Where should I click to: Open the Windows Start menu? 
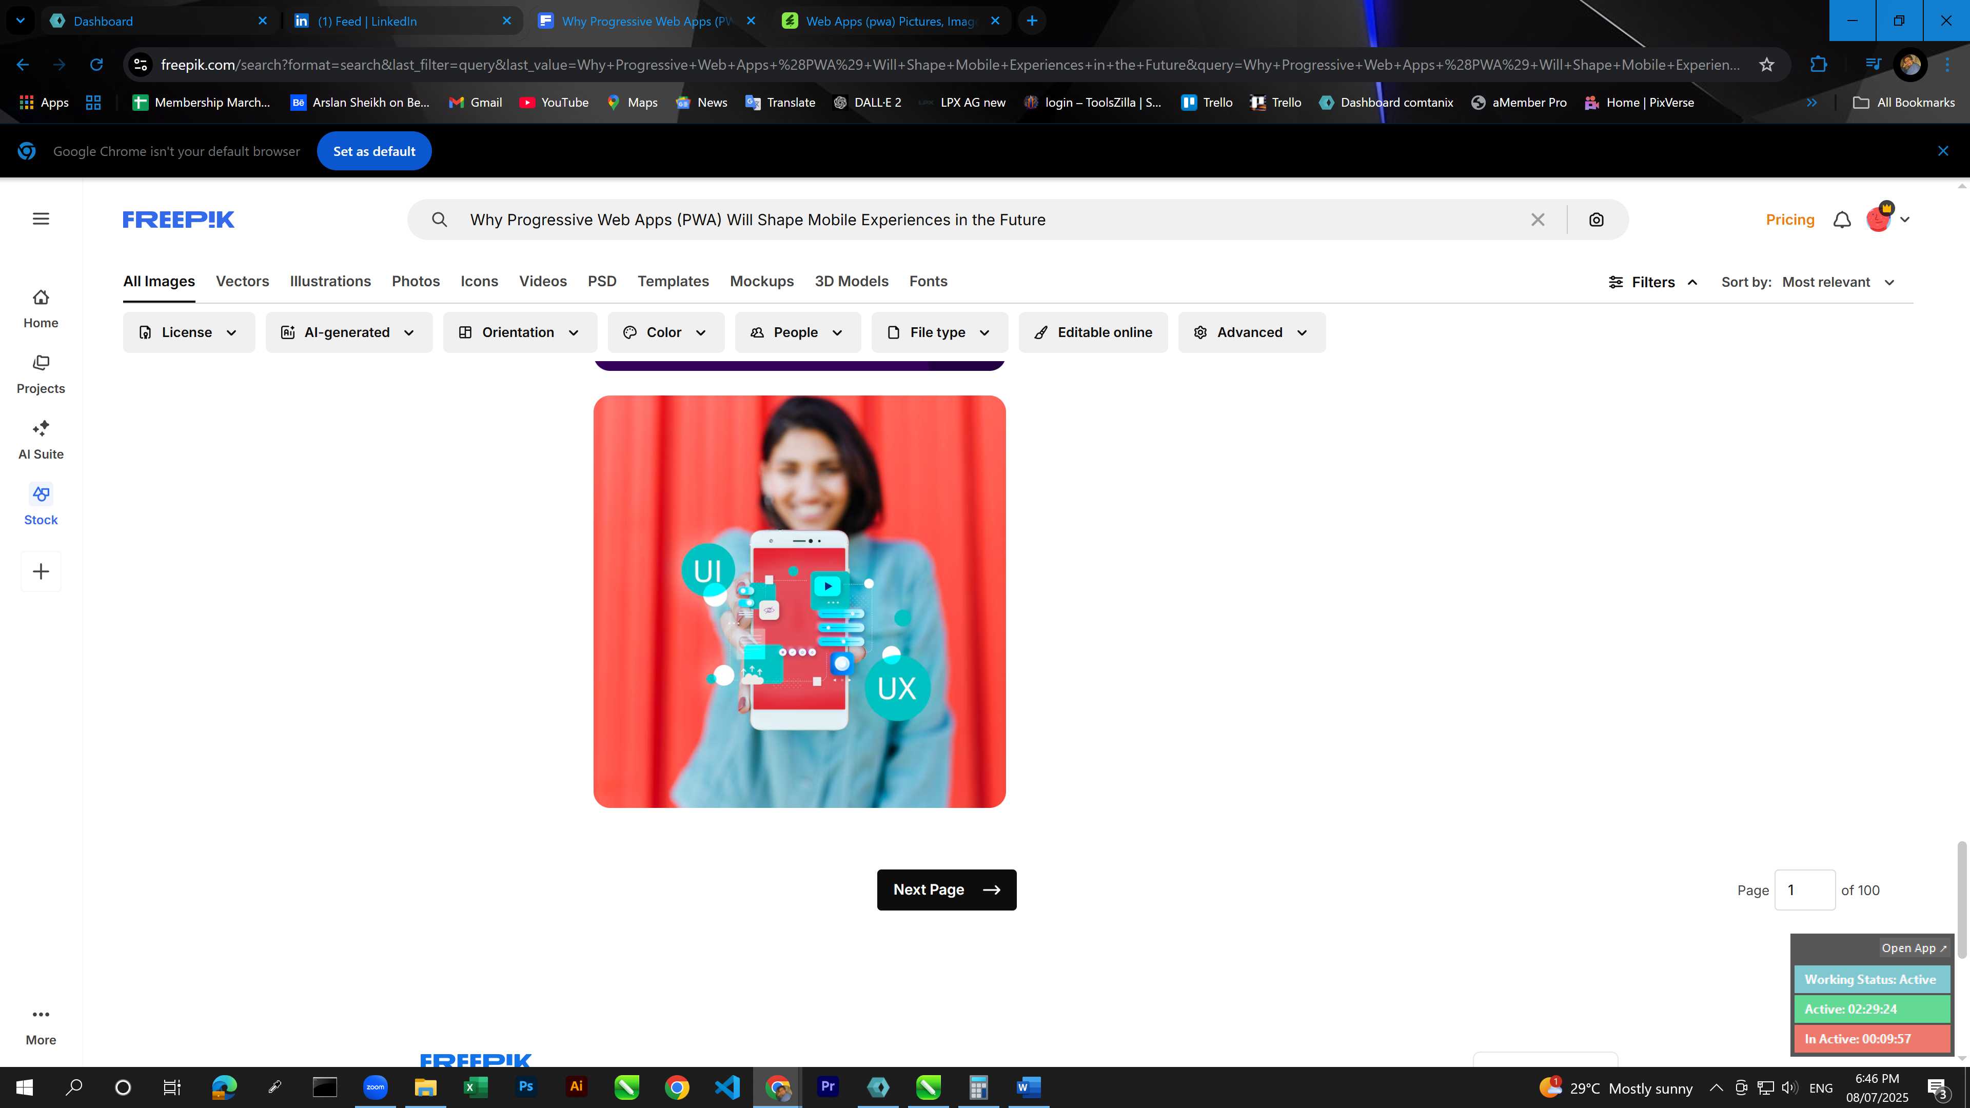[25, 1087]
